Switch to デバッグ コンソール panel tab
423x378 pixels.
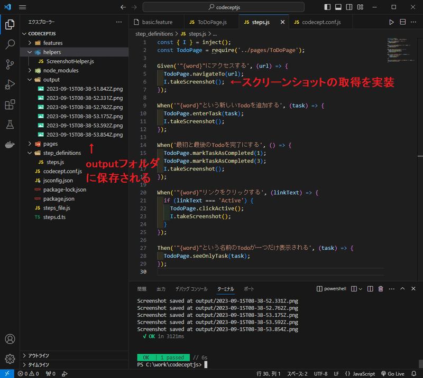[191, 289]
